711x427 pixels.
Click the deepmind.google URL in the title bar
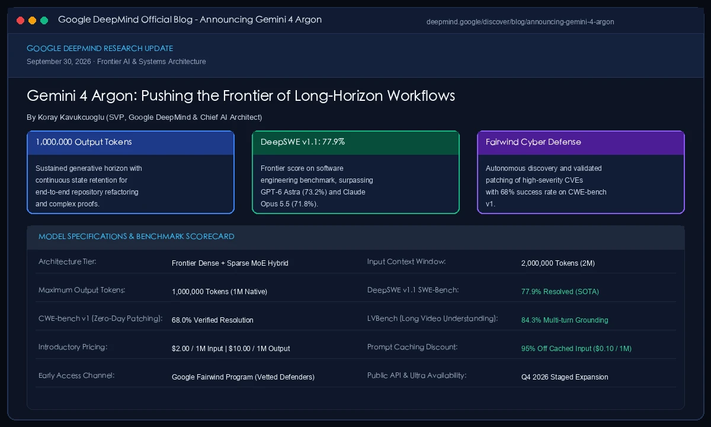(x=520, y=22)
